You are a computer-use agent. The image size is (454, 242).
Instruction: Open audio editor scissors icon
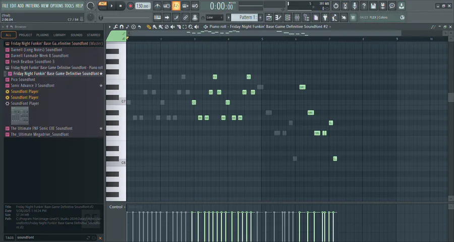coord(345,6)
